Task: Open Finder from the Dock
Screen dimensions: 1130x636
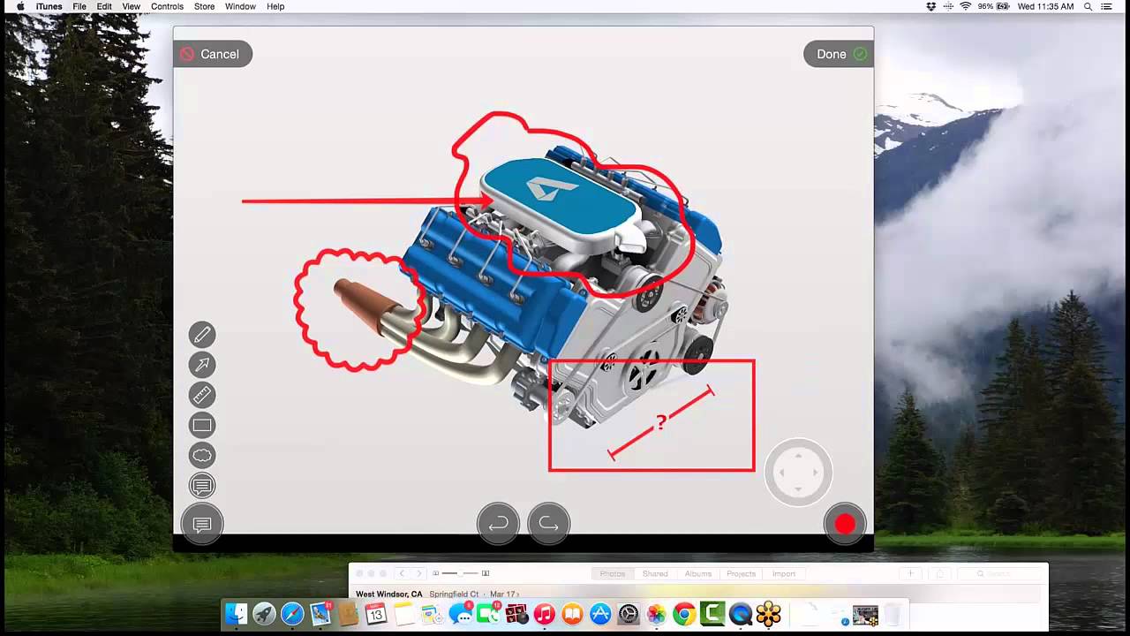Action: click(236, 614)
